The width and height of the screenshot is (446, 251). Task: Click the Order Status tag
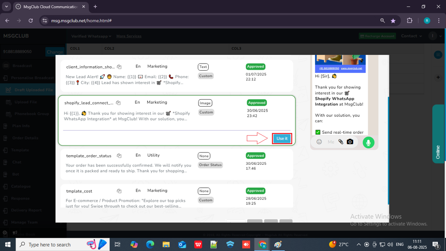point(210,165)
